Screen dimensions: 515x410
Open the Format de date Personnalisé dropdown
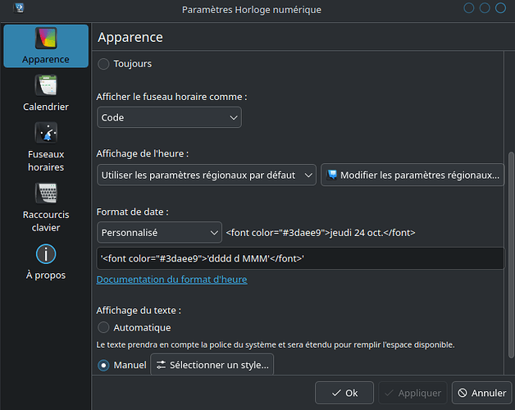point(159,233)
